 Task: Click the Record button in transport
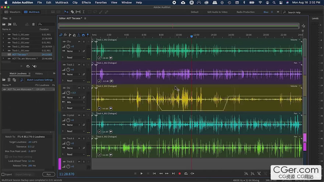click(x=180, y=174)
